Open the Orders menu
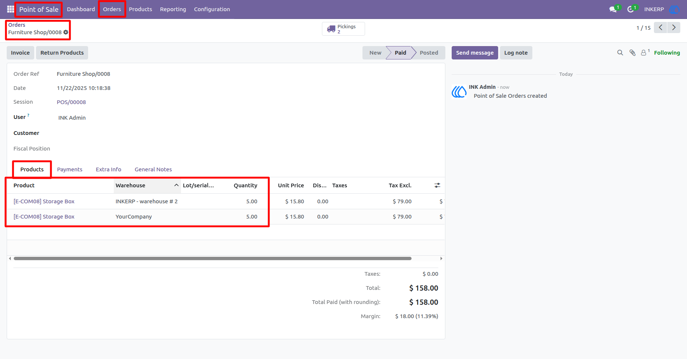This screenshot has width=687, height=359. [112, 9]
